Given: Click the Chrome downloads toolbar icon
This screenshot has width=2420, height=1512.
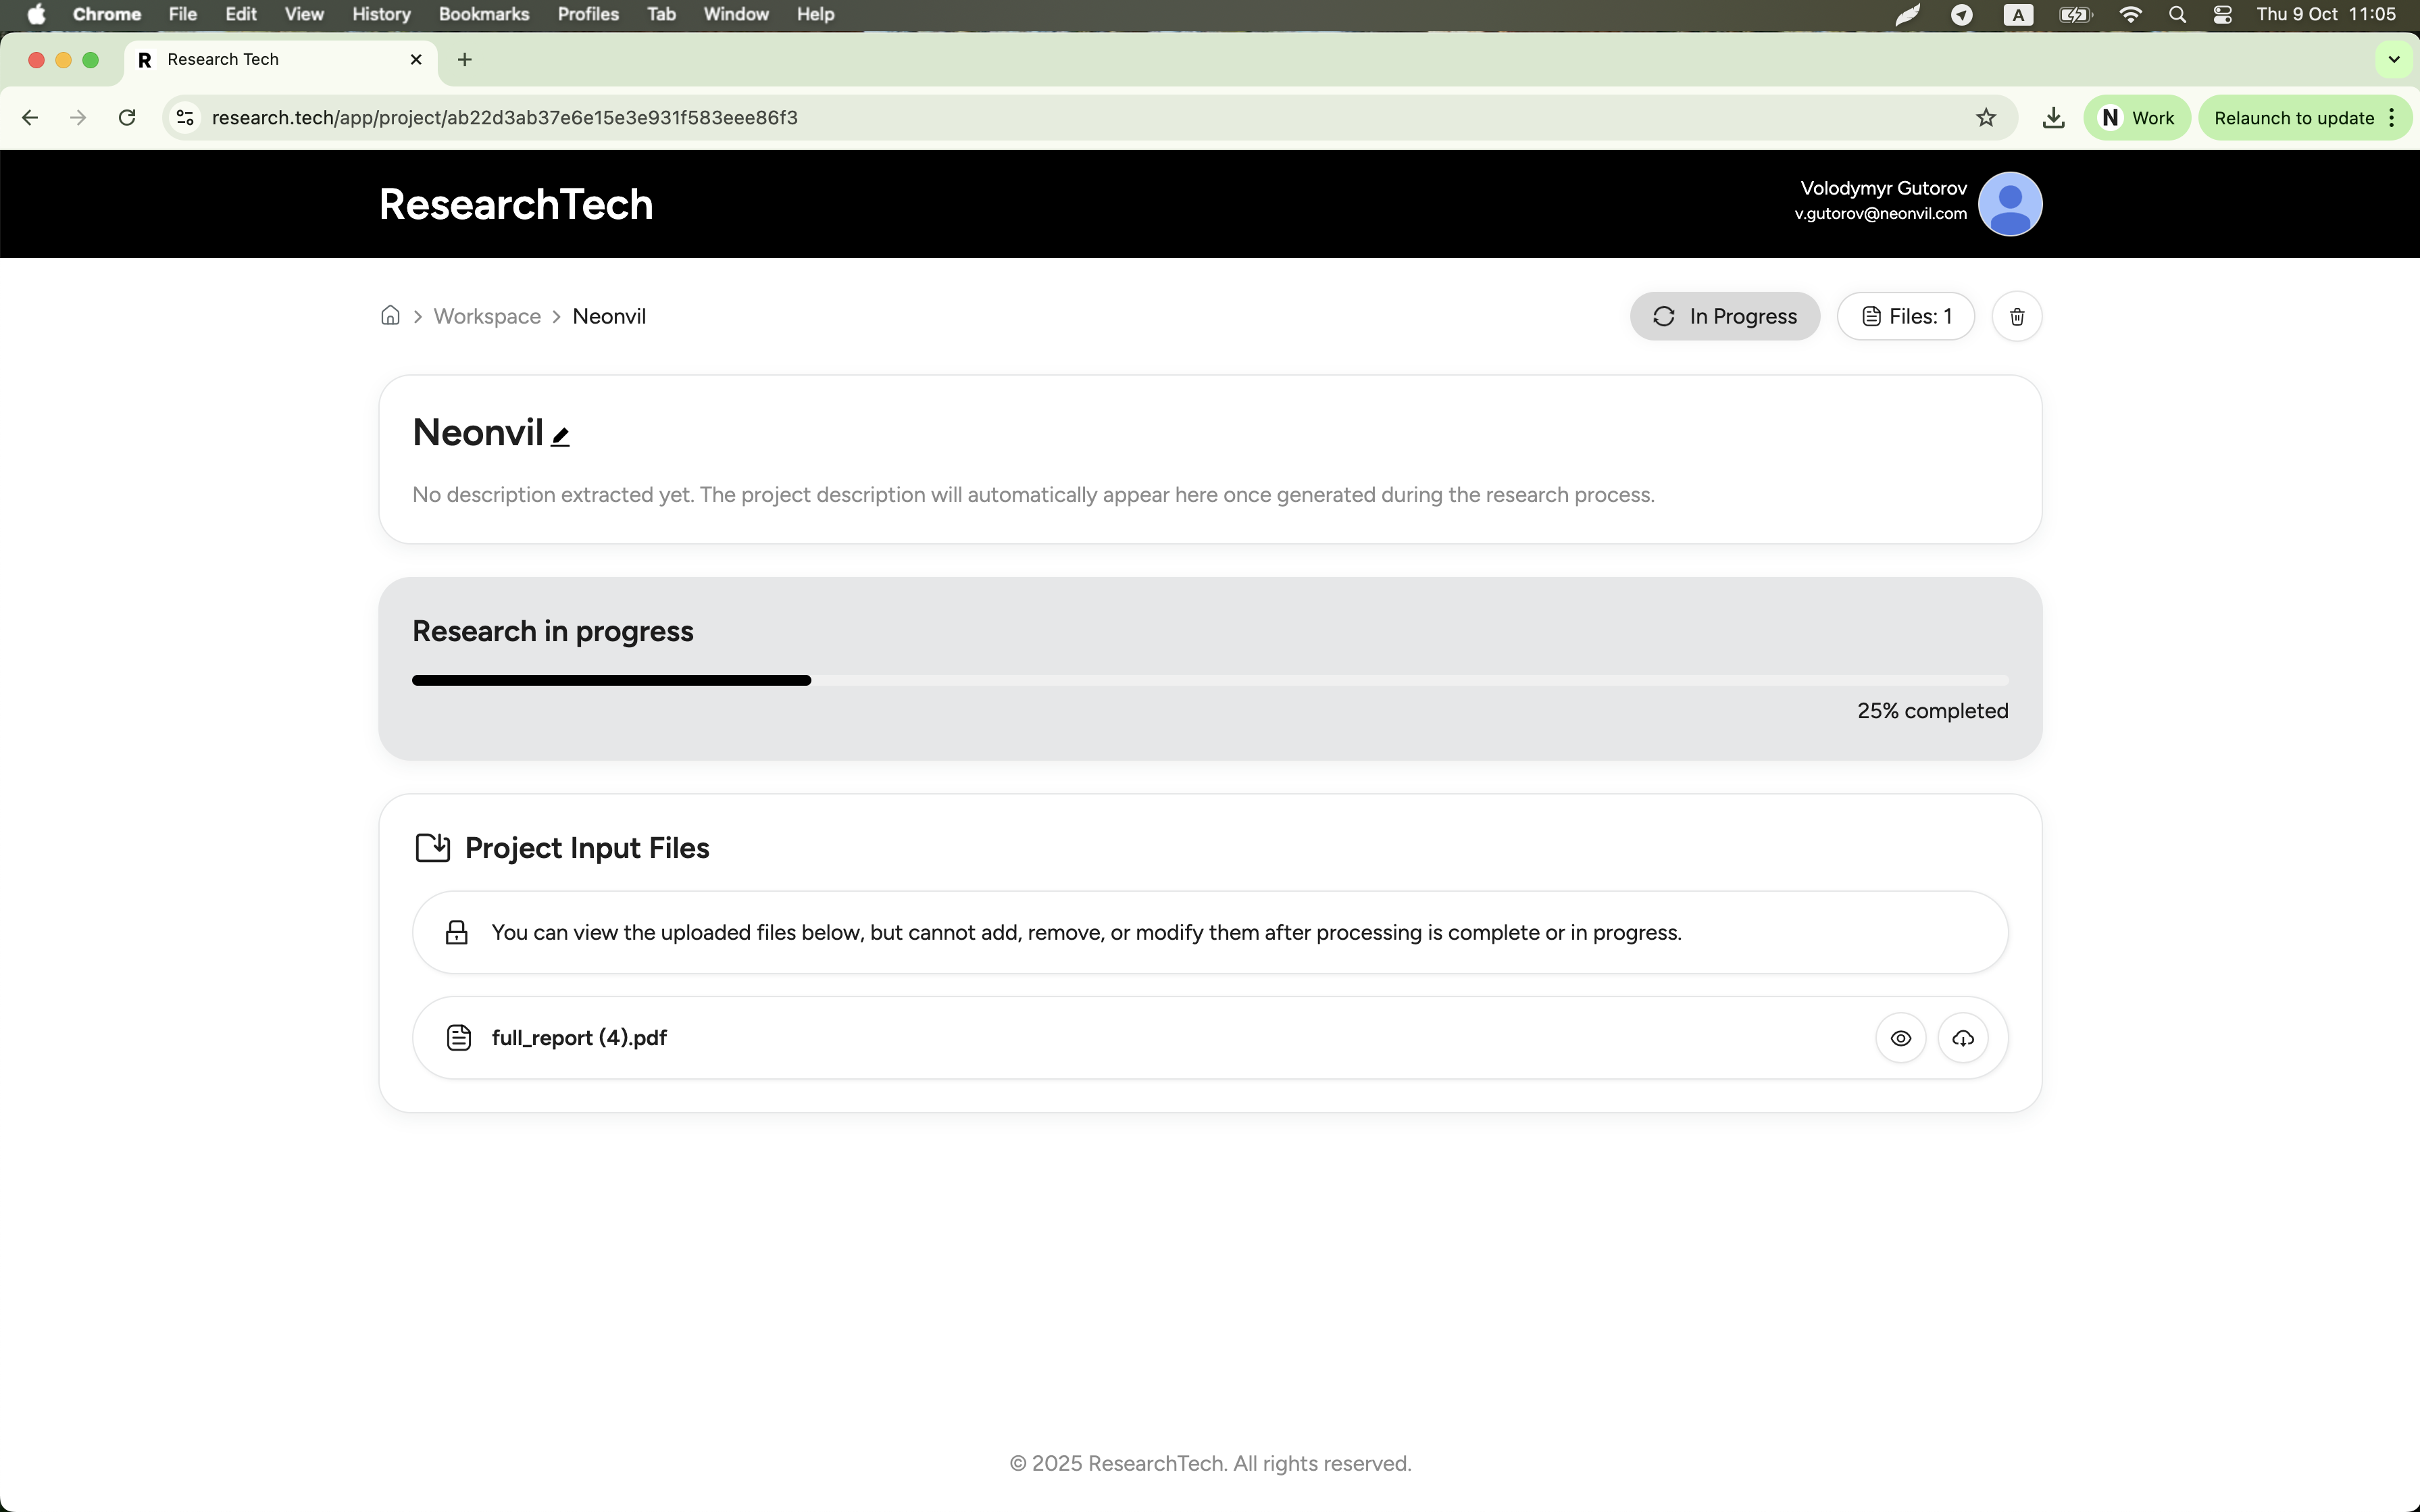Looking at the screenshot, I should 2053,117.
